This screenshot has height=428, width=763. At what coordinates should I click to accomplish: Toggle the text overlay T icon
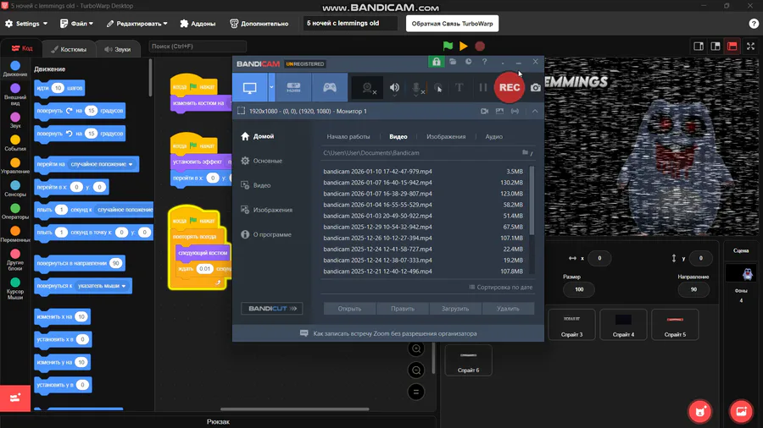[x=459, y=88]
